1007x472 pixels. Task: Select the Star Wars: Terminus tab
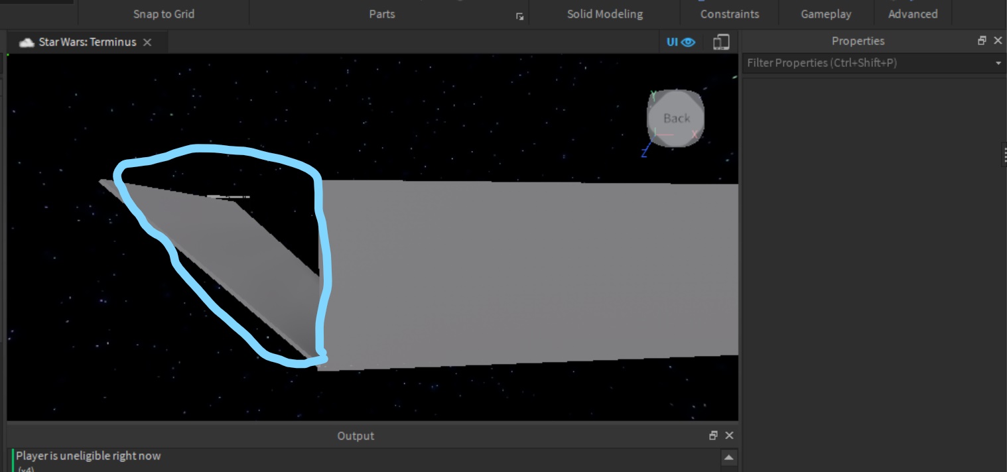[86, 42]
